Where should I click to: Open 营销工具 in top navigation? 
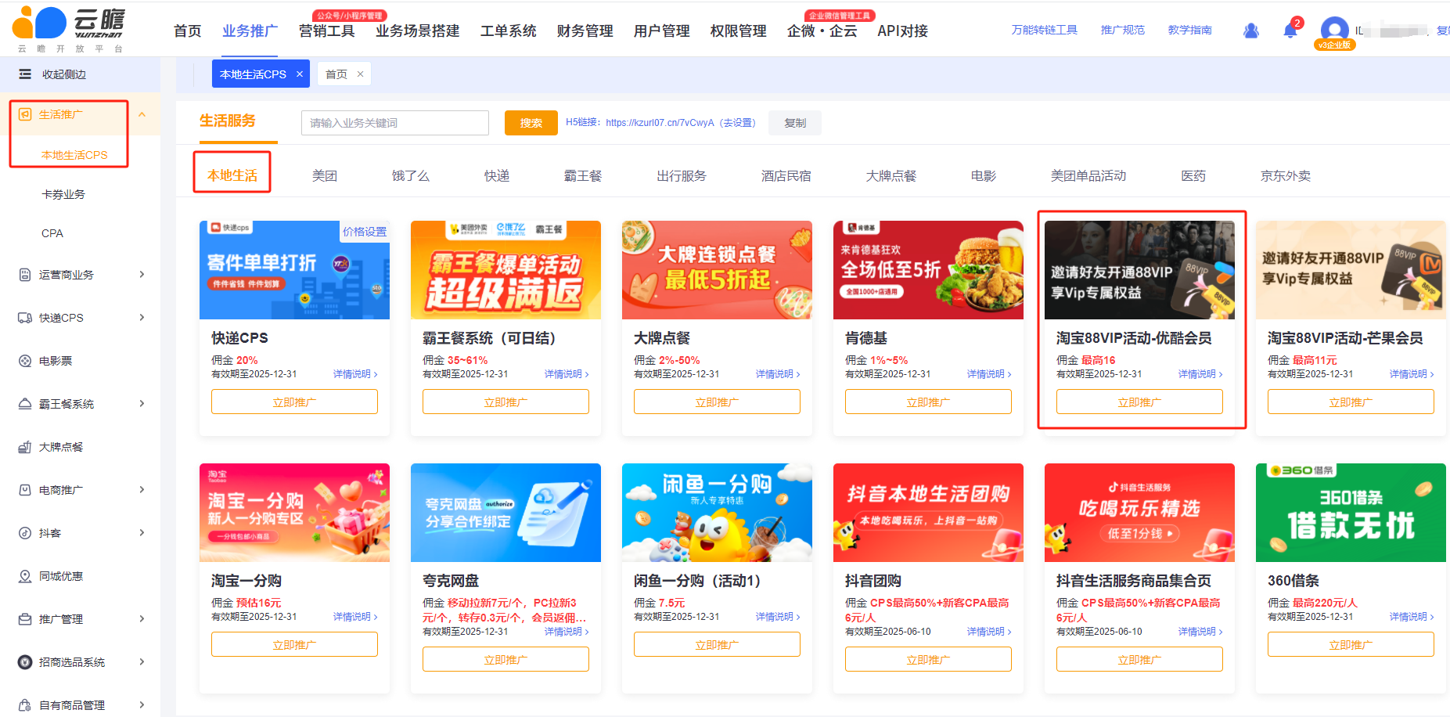pyautogui.click(x=327, y=31)
